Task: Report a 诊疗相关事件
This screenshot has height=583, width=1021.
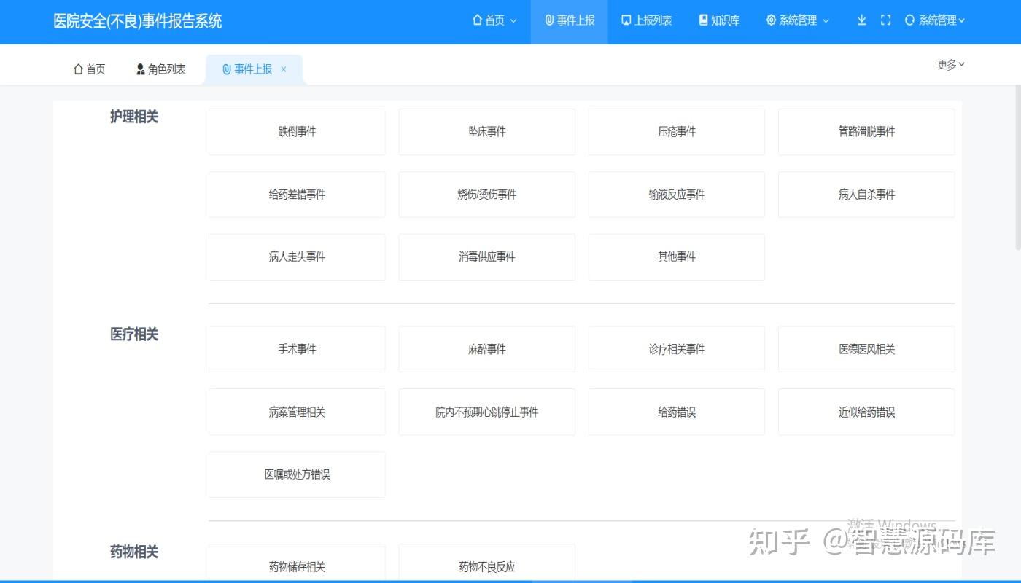Action: pyautogui.click(x=677, y=350)
